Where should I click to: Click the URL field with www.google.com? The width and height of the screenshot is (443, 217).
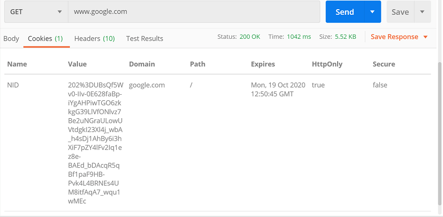pos(194,12)
